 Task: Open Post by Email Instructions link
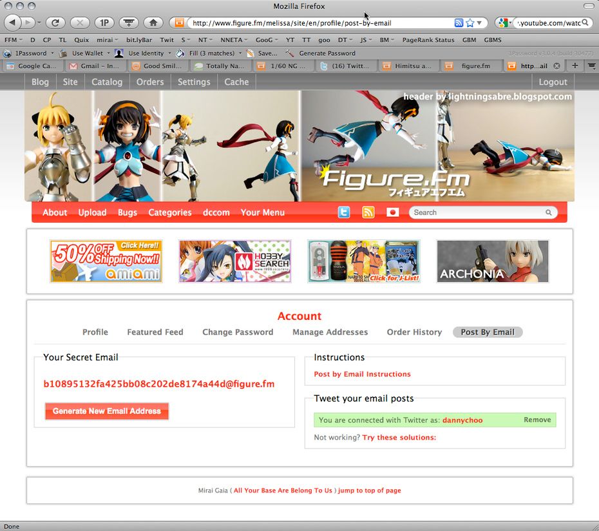click(362, 374)
